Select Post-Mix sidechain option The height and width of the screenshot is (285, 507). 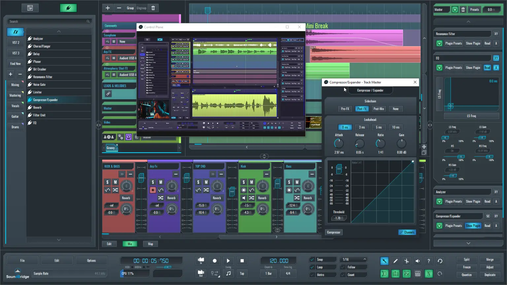(x=379, y=109)
